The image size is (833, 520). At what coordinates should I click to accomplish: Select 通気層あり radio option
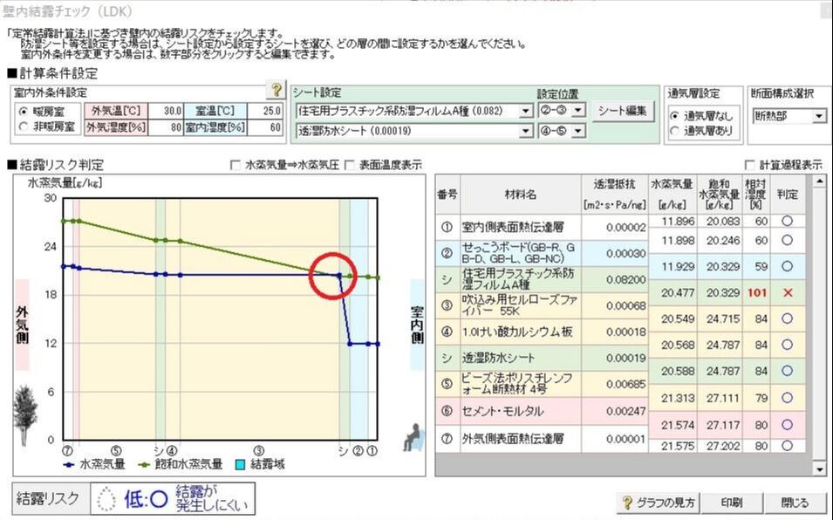coord(675,131)
